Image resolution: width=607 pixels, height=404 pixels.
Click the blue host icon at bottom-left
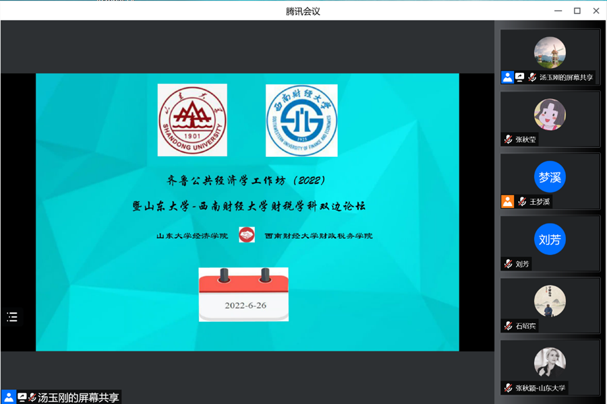pos(8,397)
